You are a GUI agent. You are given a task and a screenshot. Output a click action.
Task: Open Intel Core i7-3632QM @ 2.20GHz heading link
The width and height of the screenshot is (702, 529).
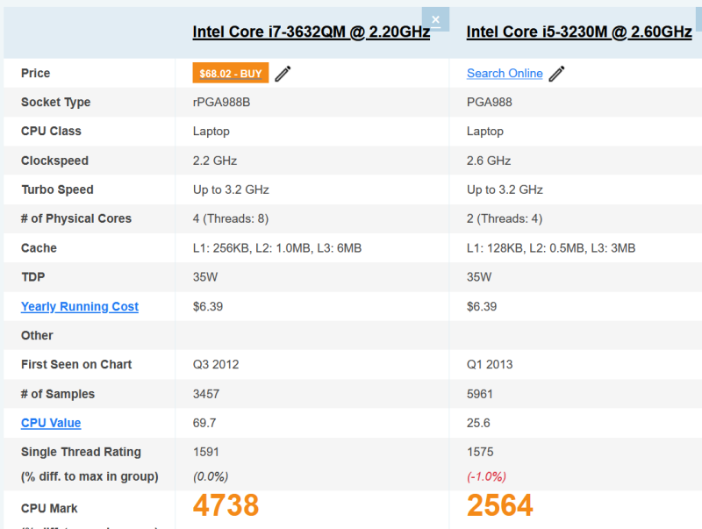312,32
